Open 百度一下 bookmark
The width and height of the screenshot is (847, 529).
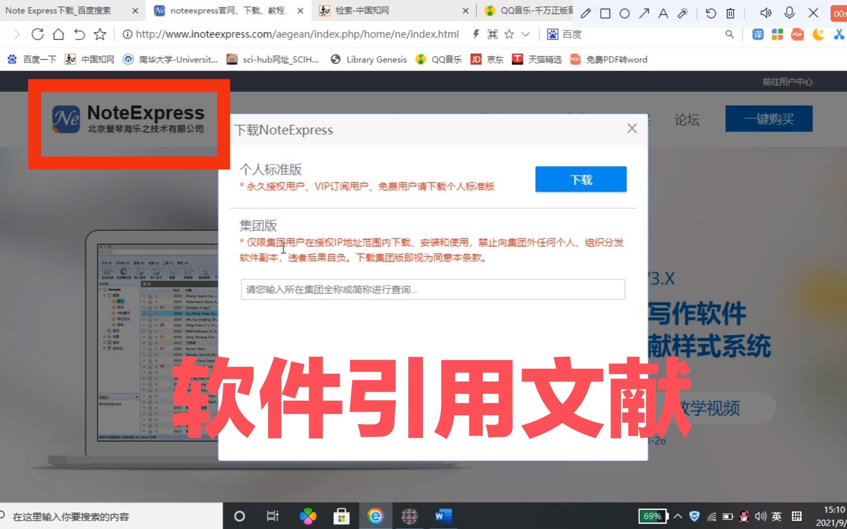click(x=32, y=59)
